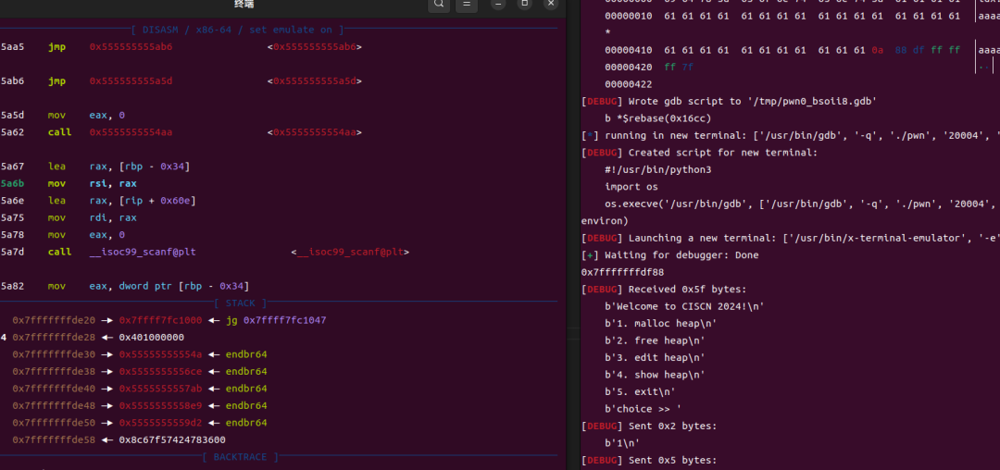
Task: Click 'b *$rebase(0x16cc)' breakpoint line
Action: [x=658, y=118]
